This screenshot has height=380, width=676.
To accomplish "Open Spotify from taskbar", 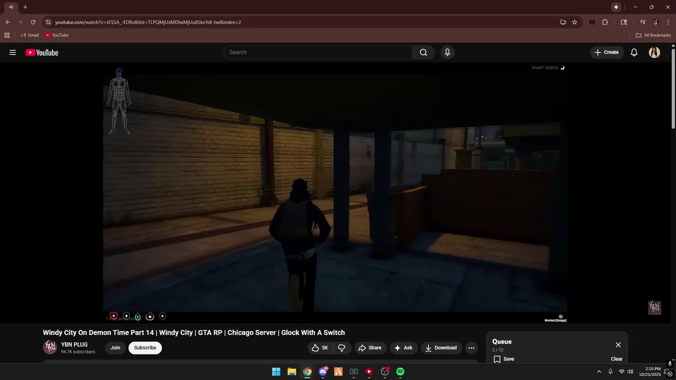I will 400,372.
